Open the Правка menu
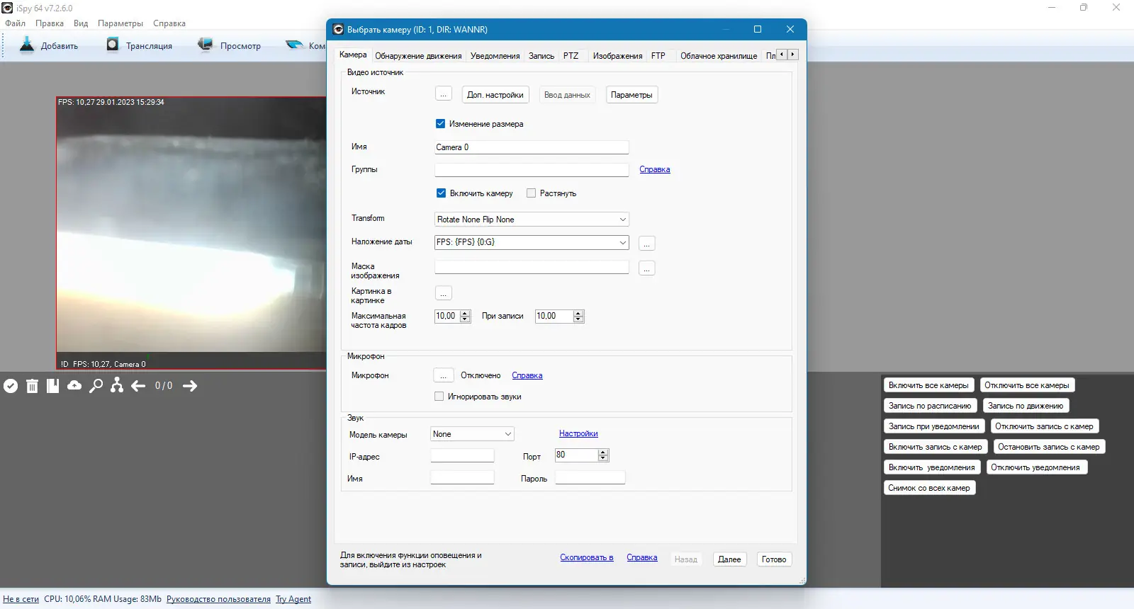This screenshot has height=609, width=1134. click(50, 23)
